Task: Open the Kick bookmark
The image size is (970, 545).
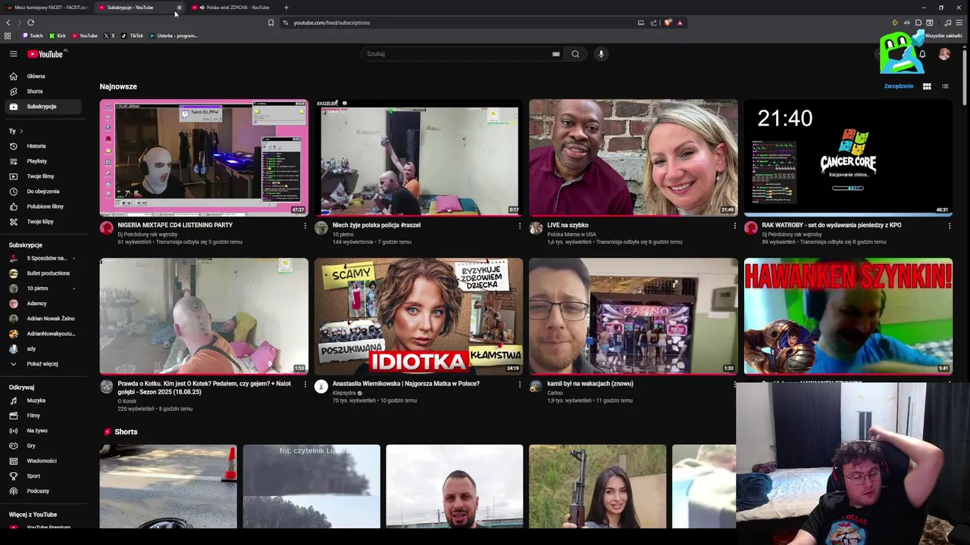Action: (58, 36)
